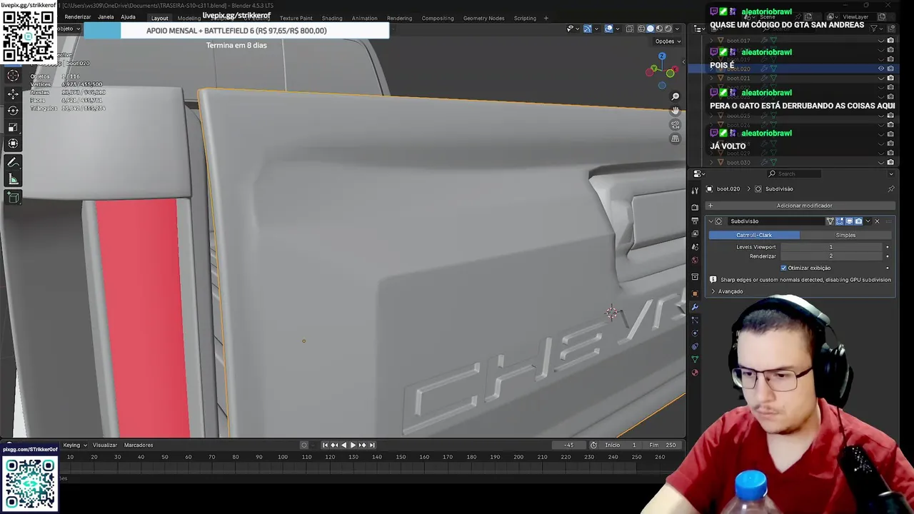Click the Z axis of navigation gizmo
Viewport: 914px width, 514px height.
click(x=662, y=56)
